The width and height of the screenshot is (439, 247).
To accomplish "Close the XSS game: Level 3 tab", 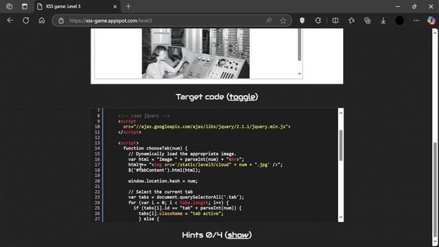I will 115,7.
